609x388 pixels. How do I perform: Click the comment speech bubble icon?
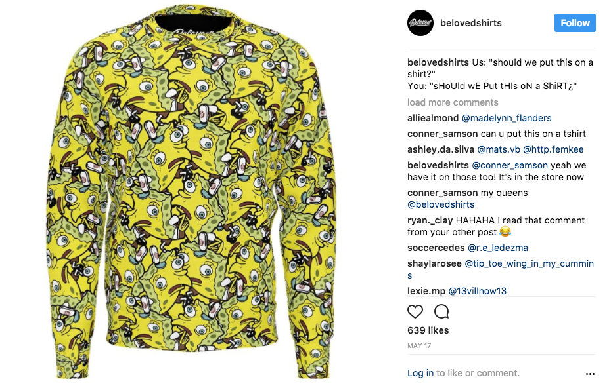tap(441, 311)
